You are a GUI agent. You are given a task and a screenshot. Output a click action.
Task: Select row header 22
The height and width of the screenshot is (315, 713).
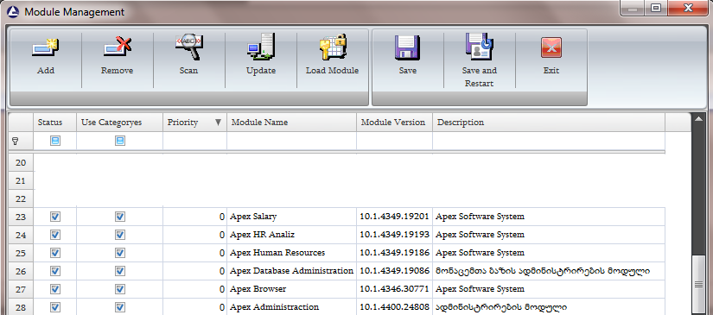[21, 198]
